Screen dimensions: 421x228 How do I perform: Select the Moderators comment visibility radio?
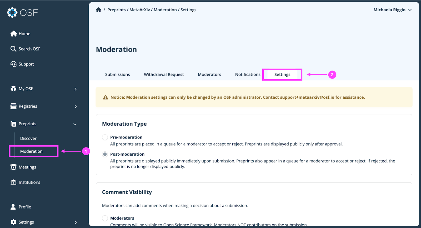(x=105, y=218)
